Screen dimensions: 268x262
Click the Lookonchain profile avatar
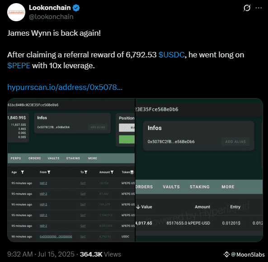pyautogui.click(x=16, y=12)
